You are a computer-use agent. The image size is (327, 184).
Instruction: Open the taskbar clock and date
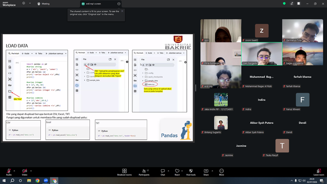coord(312,180)
